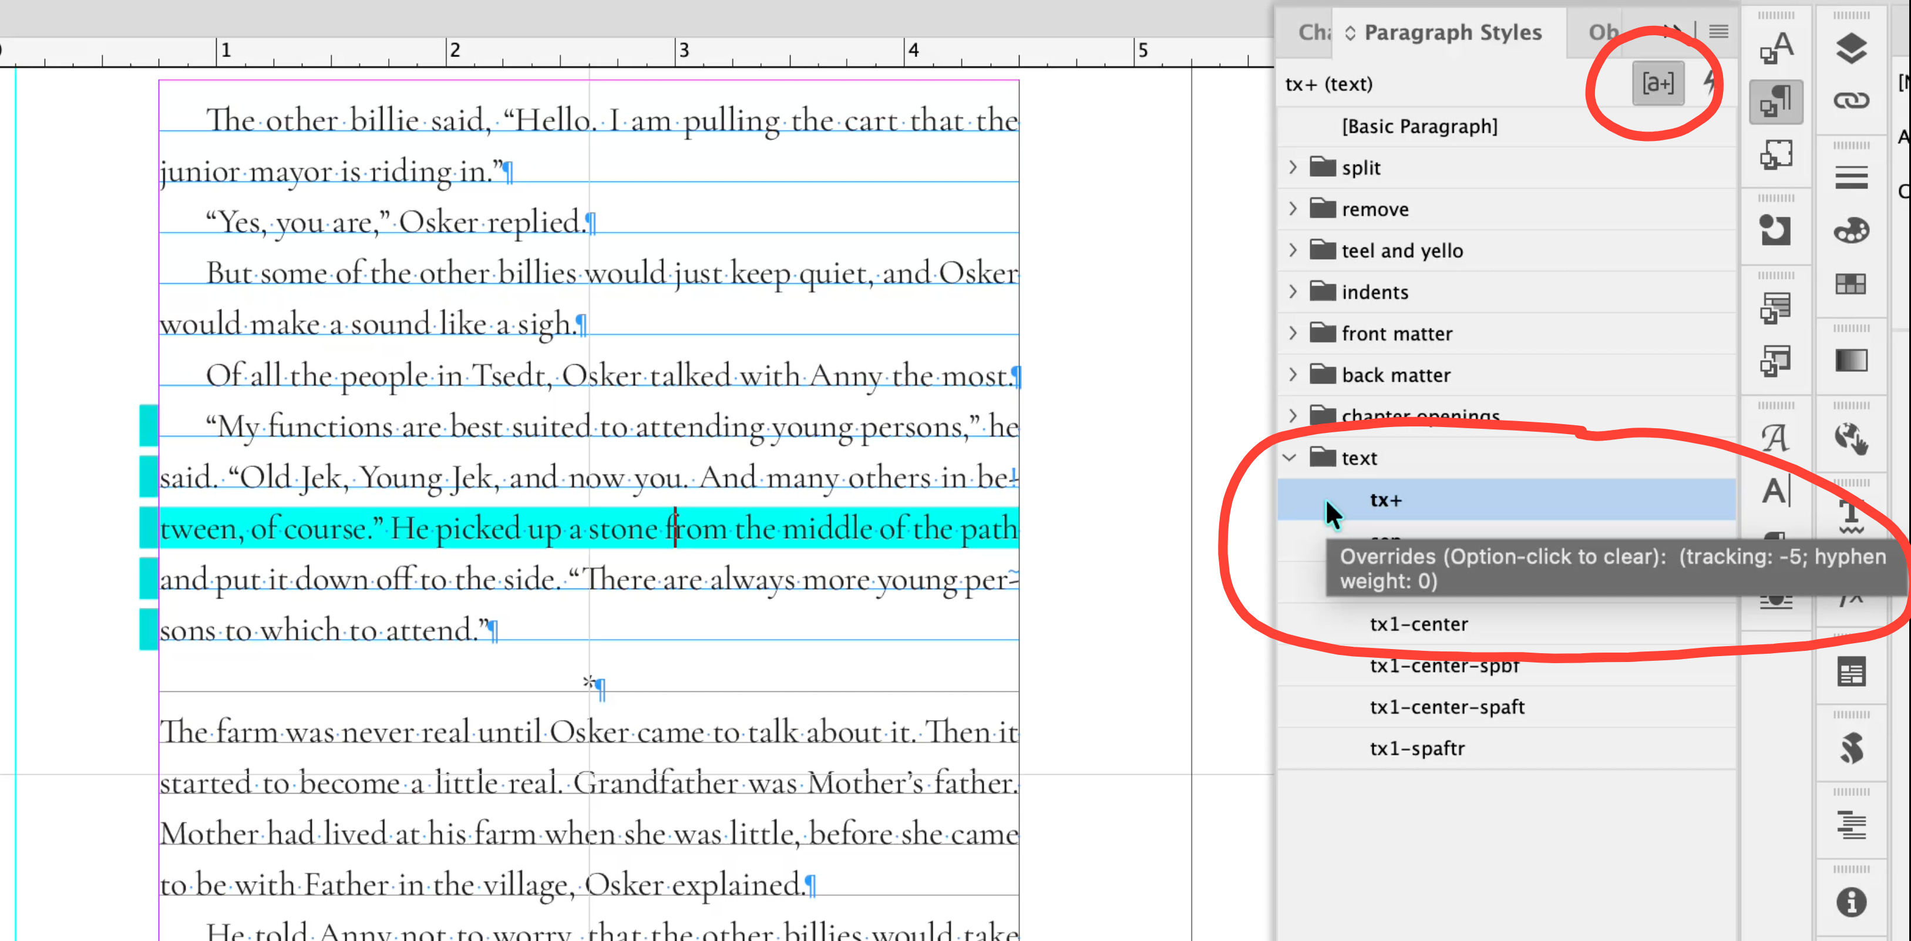Open the Object Styles panel icon

(x=1776, y=154)
